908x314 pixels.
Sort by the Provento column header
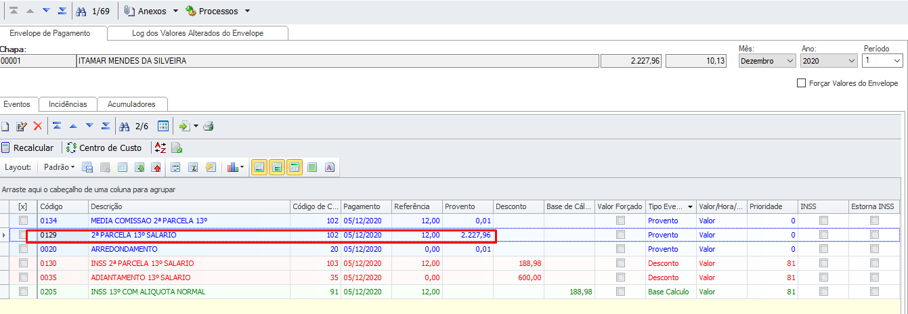point(468,206)
